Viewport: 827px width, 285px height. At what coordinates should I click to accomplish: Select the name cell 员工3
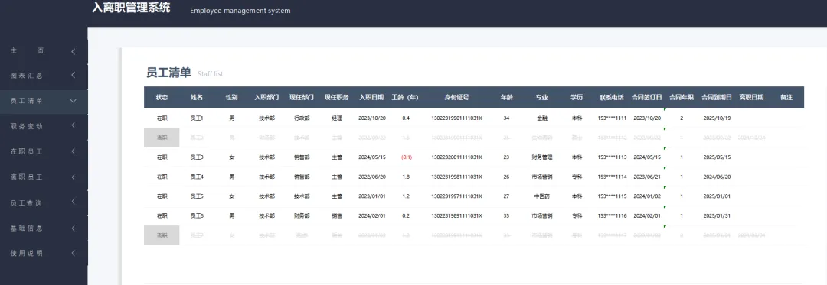[x=197, y=157]
